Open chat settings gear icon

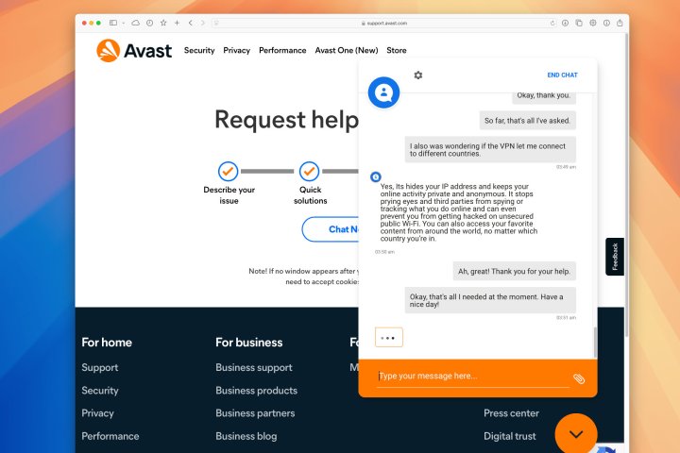418,75
